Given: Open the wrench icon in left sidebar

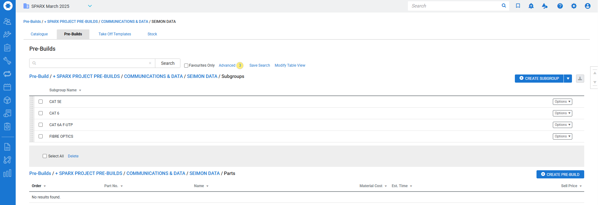Looking at the screenshot, I should coord(7,61).
